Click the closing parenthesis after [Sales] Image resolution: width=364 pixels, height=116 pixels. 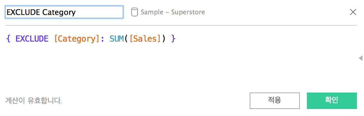click(x=164, y=39)
